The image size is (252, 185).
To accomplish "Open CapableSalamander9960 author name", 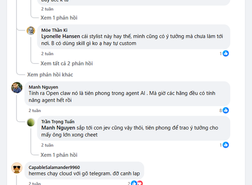I will pos(54,167).
